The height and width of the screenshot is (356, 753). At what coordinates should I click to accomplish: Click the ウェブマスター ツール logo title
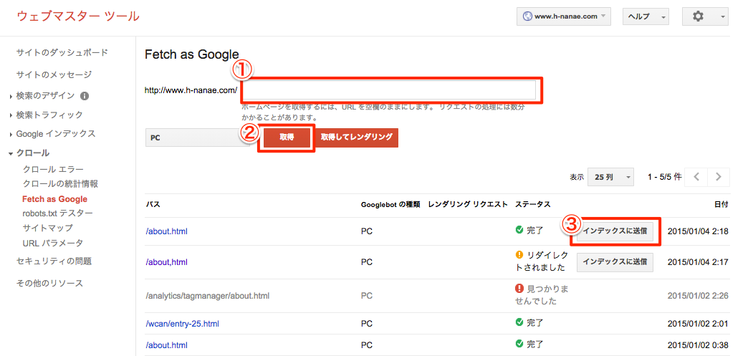[x=78, y=16]
